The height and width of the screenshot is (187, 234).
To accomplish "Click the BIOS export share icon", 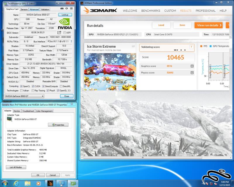I will [59, 32].
